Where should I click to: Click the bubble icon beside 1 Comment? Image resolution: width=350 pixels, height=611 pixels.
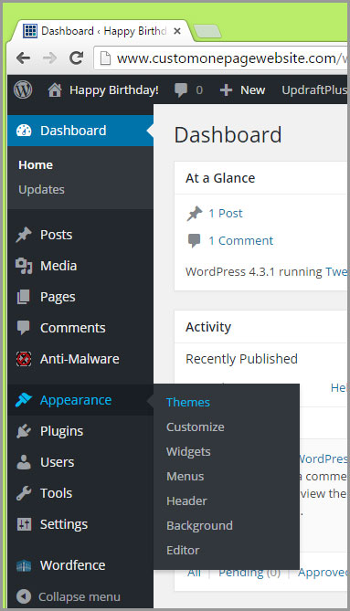point(194,241)
